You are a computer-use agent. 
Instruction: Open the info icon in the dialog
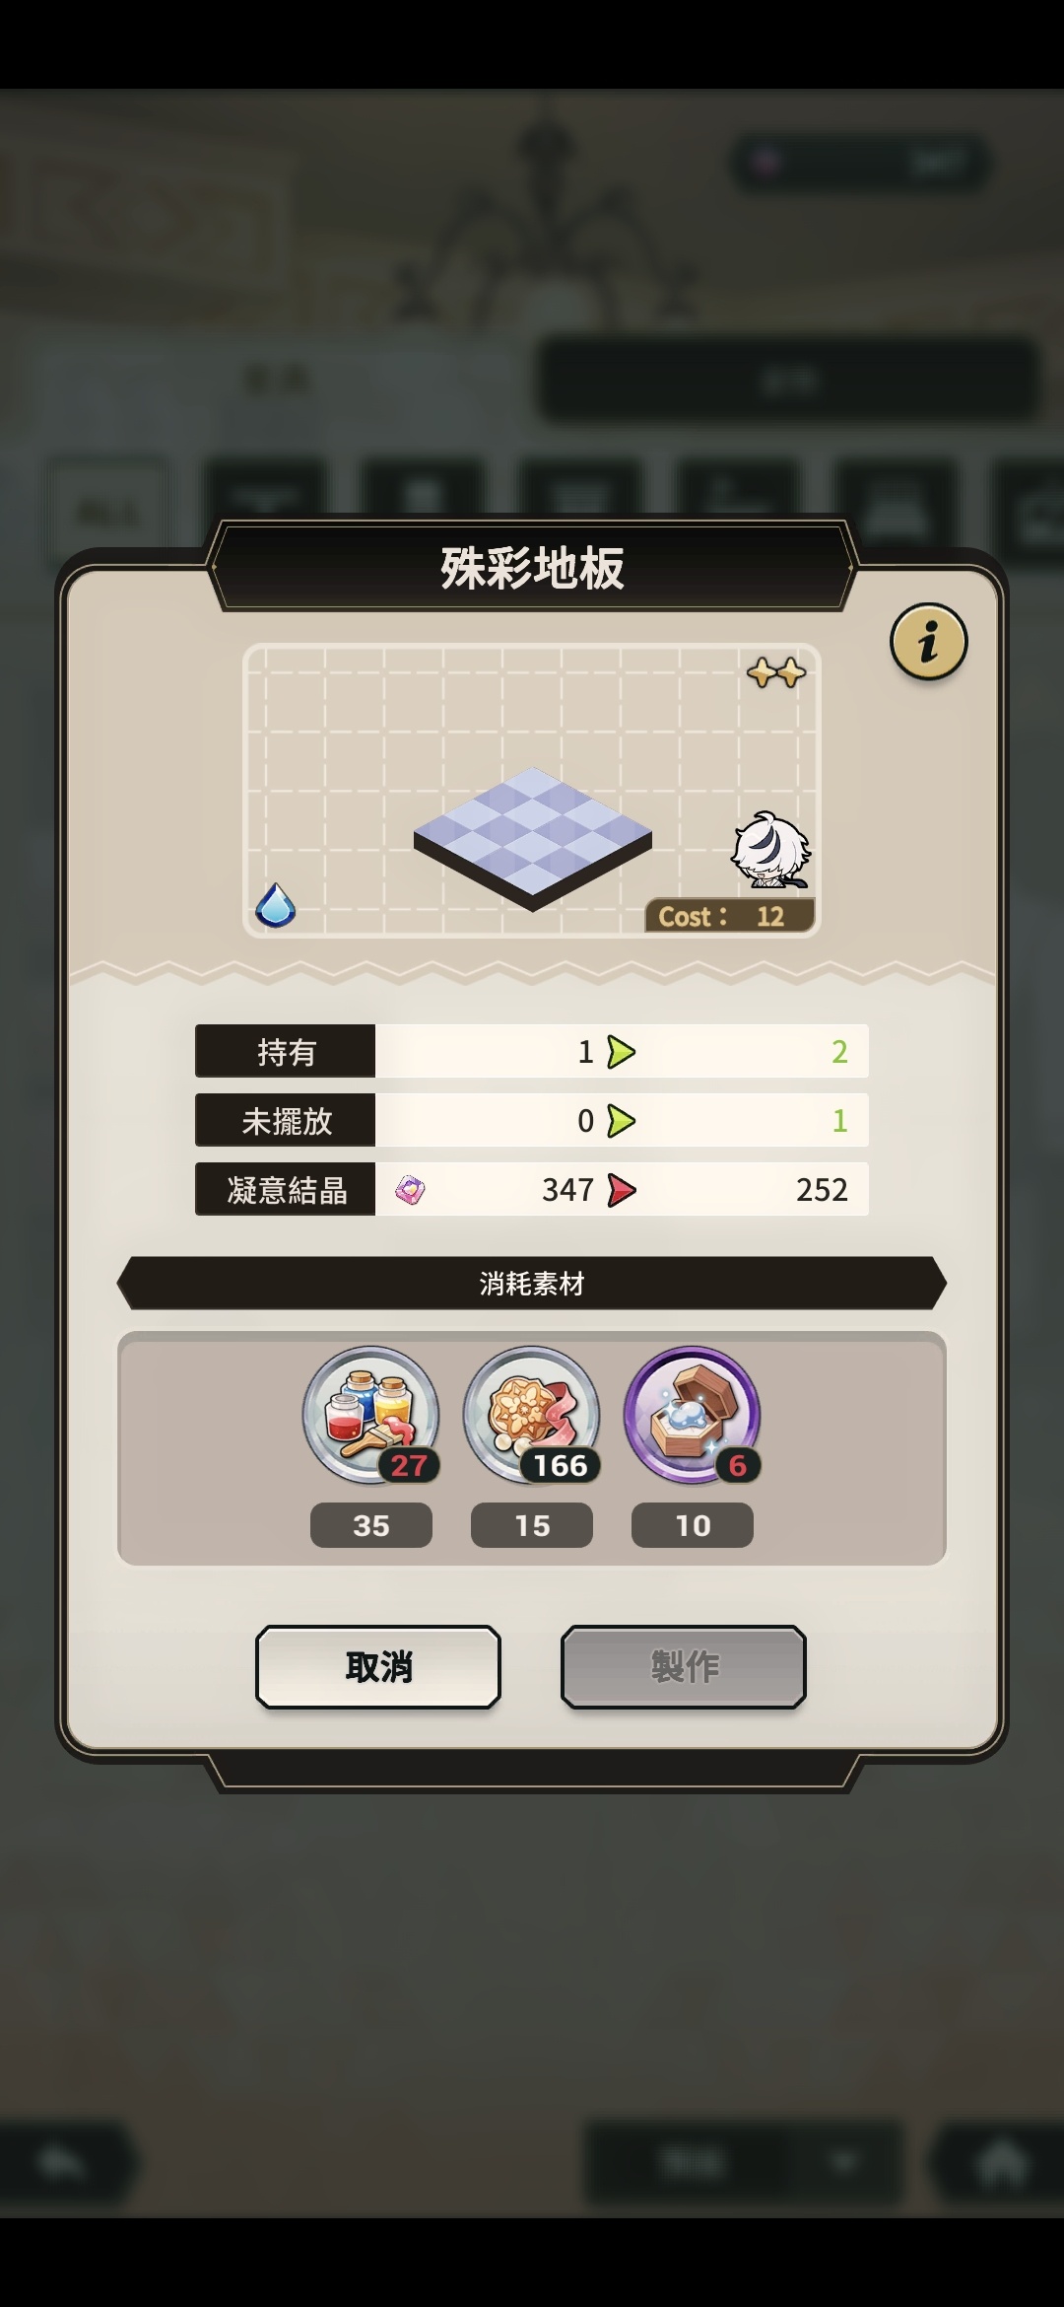point(928,642)
